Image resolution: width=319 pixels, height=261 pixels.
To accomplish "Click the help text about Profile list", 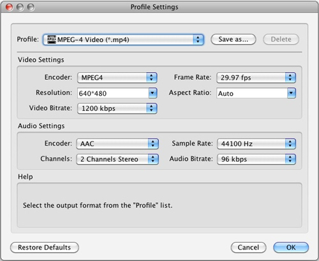I will (98, 205).
